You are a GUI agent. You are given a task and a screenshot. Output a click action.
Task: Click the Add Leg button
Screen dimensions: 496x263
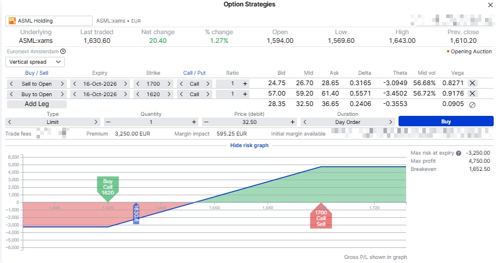(37, 104)
